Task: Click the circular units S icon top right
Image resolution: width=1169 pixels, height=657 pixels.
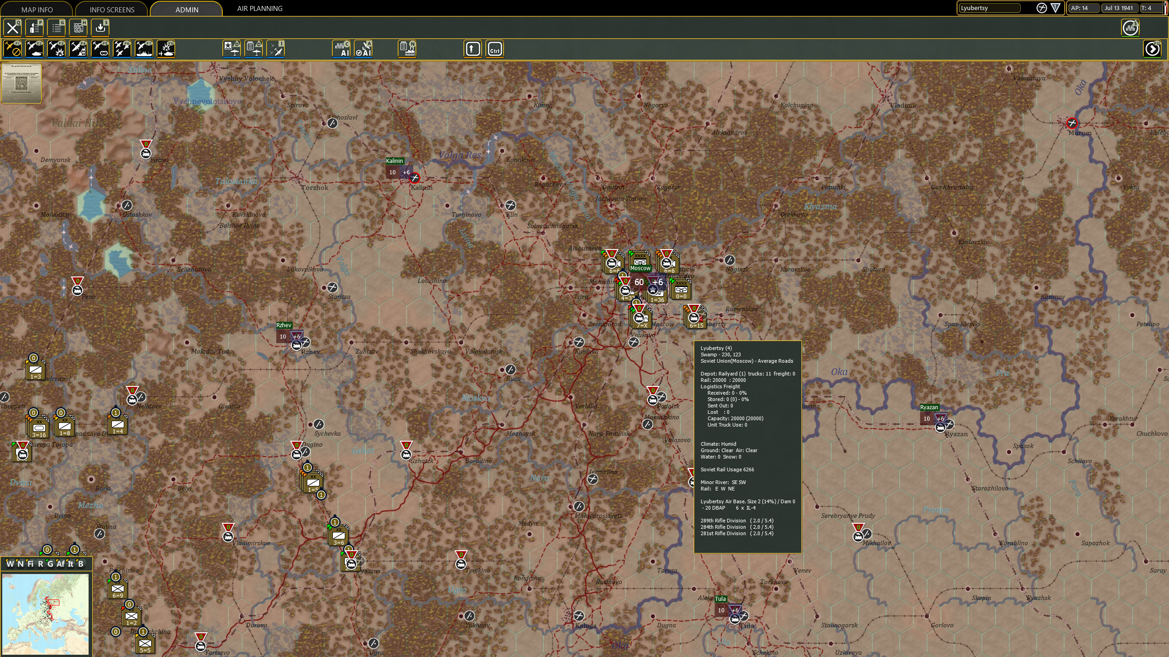Action: [x=1130, y=28]
